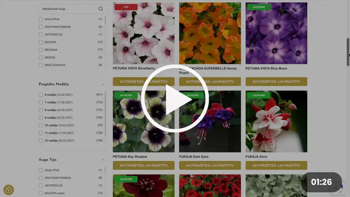Click the page vertical scrollbar thumb
This screenshot has width=350, height=197.
348,52
